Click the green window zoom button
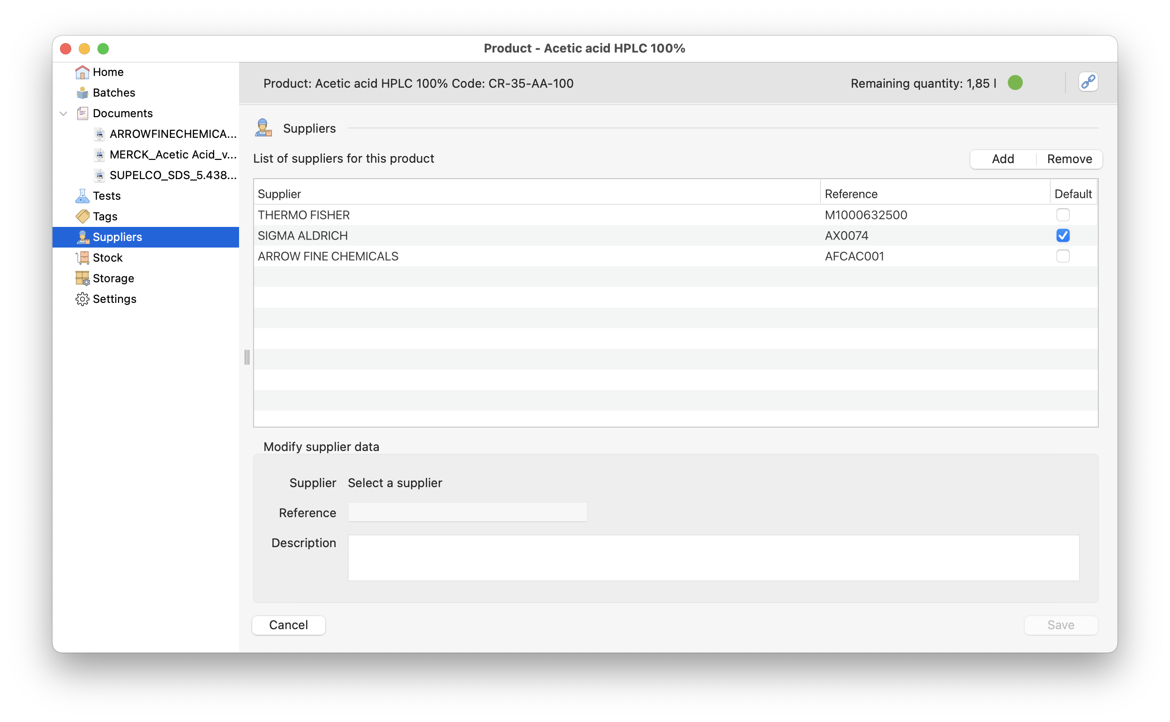This screenshot has width=1170, height=722. click(103, 49)
